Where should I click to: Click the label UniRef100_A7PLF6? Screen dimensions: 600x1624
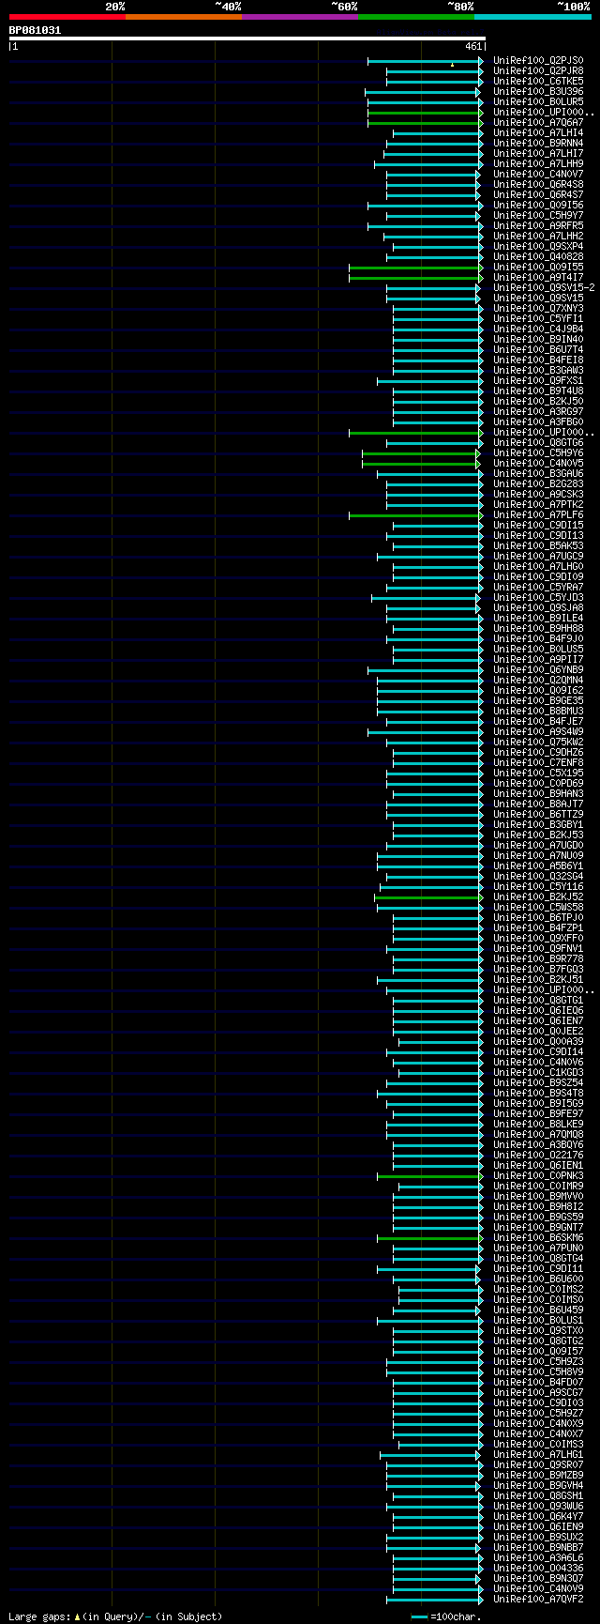538,514
